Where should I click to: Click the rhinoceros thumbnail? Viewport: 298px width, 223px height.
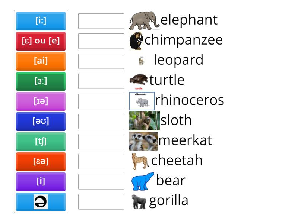click(x=142, y=100)
